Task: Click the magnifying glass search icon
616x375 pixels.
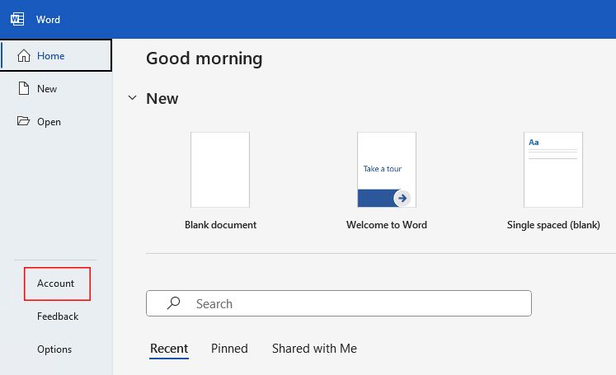Action: pyautogui.click(x=173, y=303)
